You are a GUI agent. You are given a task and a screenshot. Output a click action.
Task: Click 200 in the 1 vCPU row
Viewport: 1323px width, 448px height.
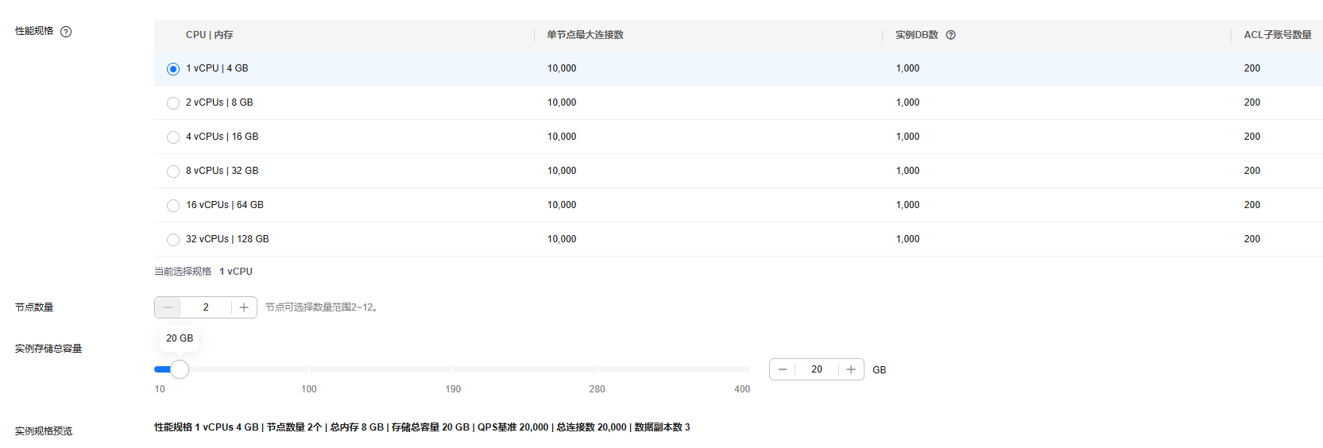point(1252,68)
